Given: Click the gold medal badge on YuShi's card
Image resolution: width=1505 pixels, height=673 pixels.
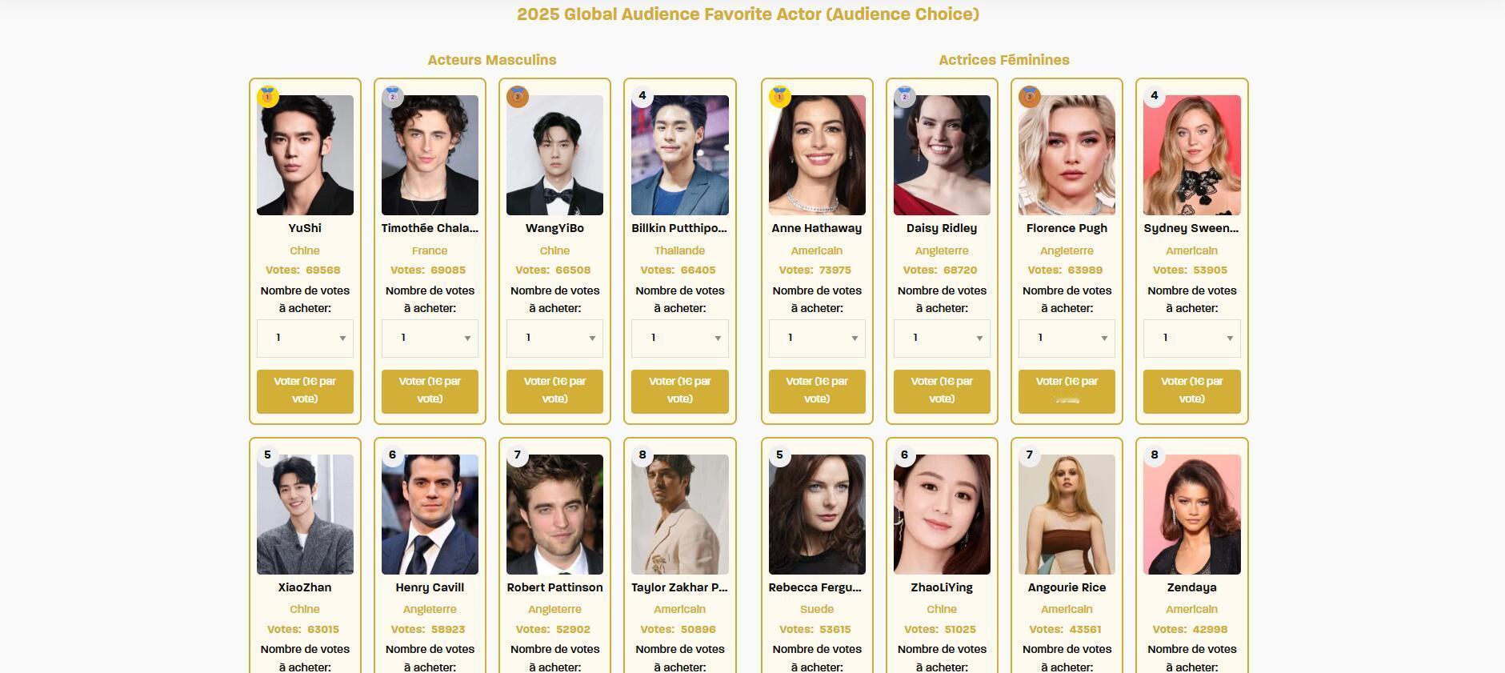Looking at the screenshot, I should pos(268,97).
